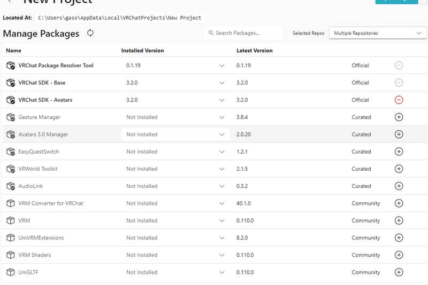Click latest version 40.1.0

[243, 203]
